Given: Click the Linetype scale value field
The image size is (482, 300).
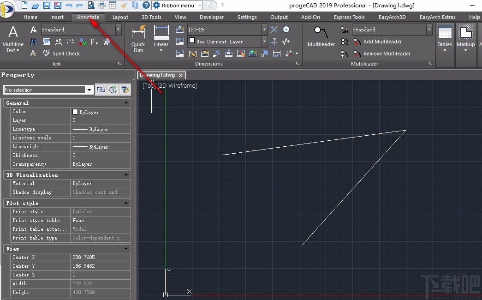Looking at the screenshot, I should pyautogui.click(x=101, y=138).
